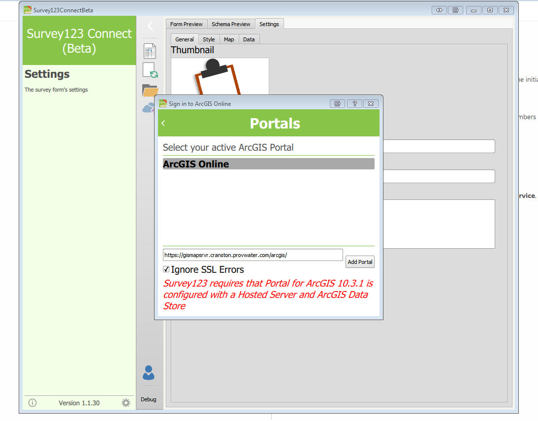Select ArcGIS Online portal entry

[269, 164]
